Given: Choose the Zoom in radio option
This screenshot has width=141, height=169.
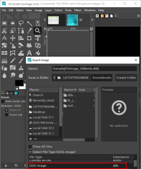Looking at the screenshot, I should tap(7, 110).
